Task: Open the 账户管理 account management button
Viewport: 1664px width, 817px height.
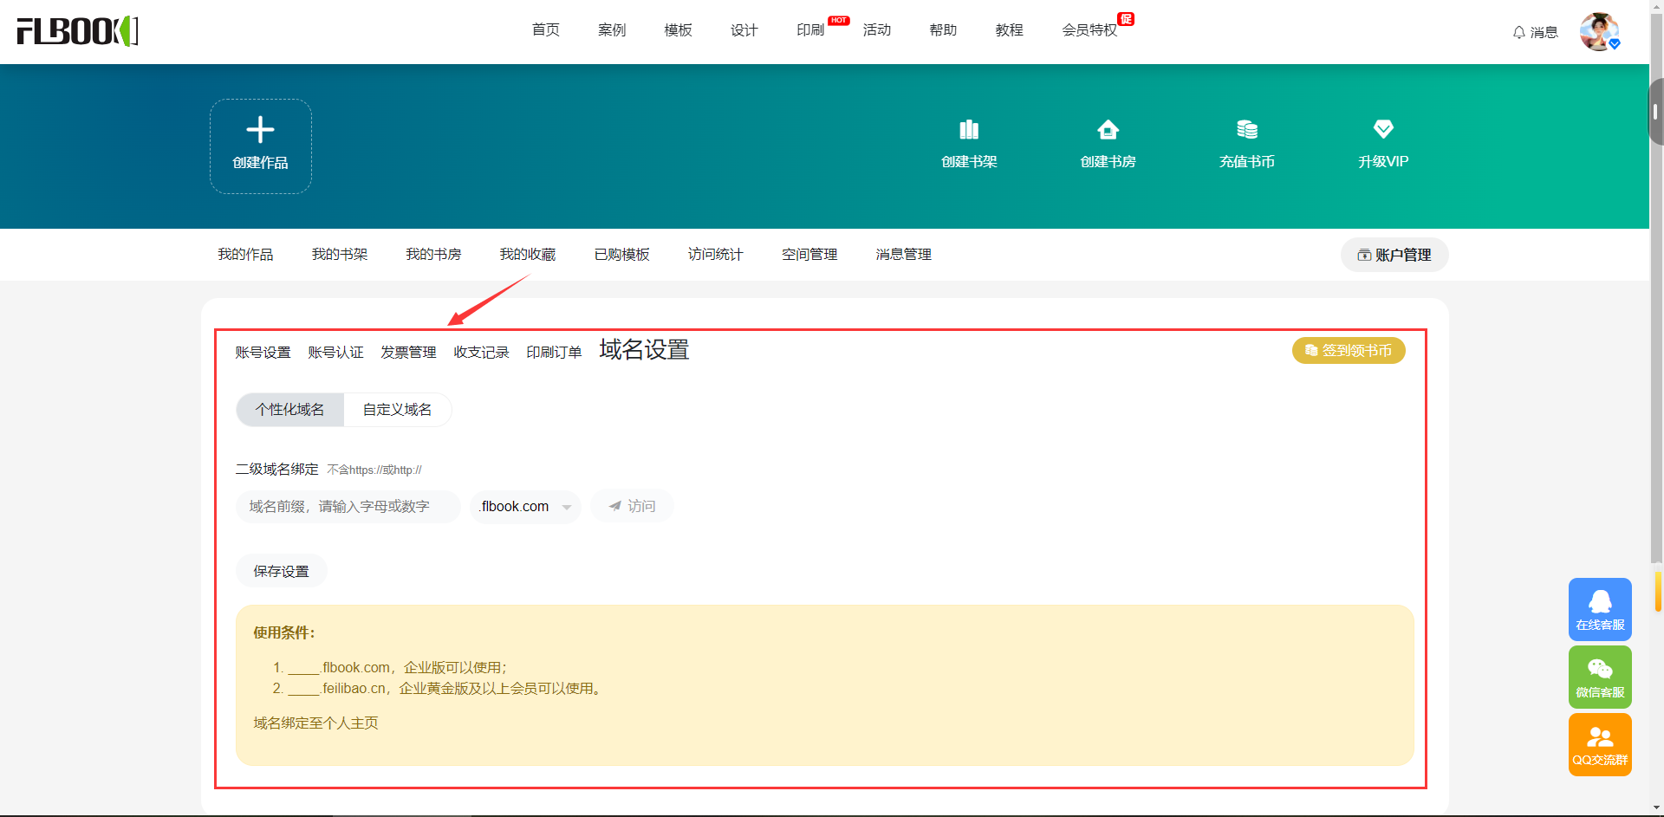Action: pos(1394,255)
